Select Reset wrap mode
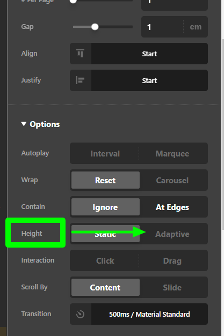 (105, 180)
